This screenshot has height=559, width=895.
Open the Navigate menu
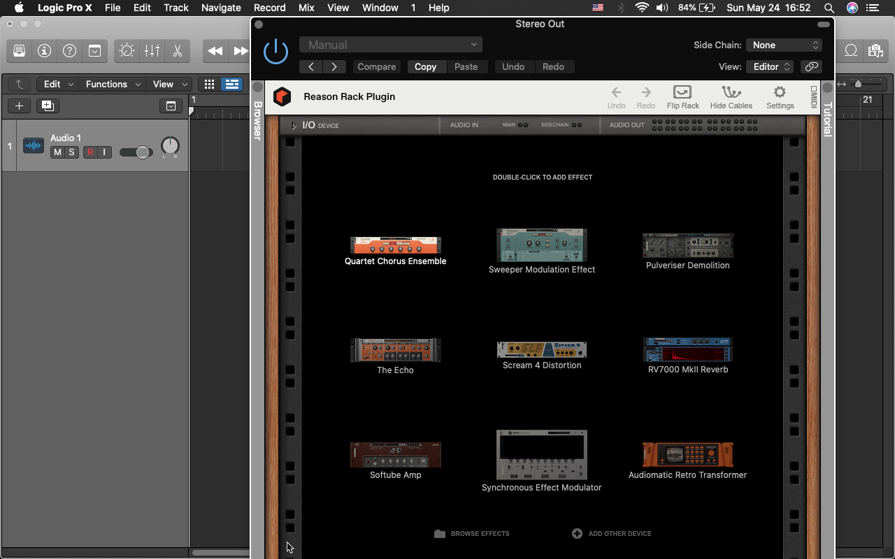click(x=221, y=8)
